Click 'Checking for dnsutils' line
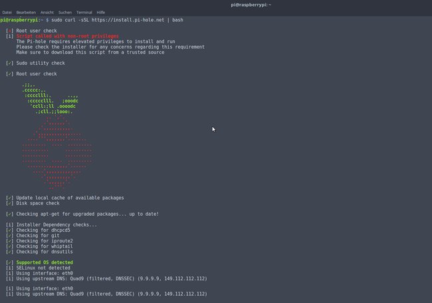The height and width of the screenshot is (303, 432). pyautogui.click(x=45, y=252)
